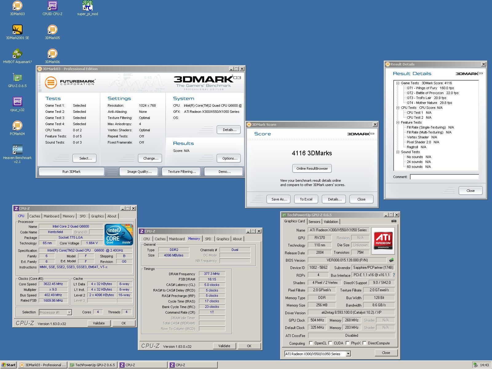This screenshot has height=369, width=492.
Task: Collapse the CPU Tests tree node
Action: [x=398, y=108]
